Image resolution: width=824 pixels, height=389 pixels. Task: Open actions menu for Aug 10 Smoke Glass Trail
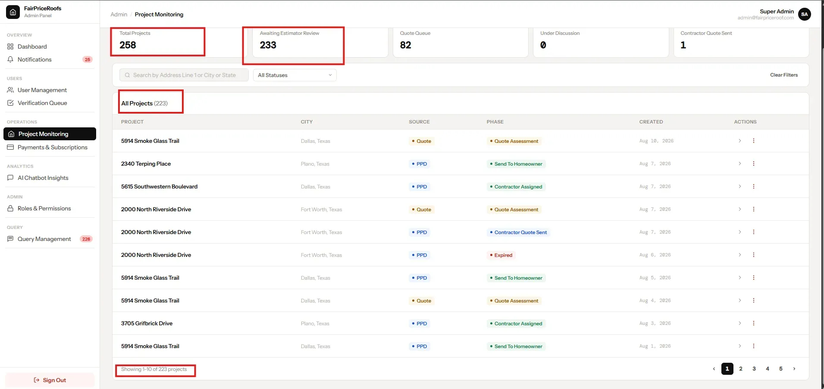tap(754, 141)
